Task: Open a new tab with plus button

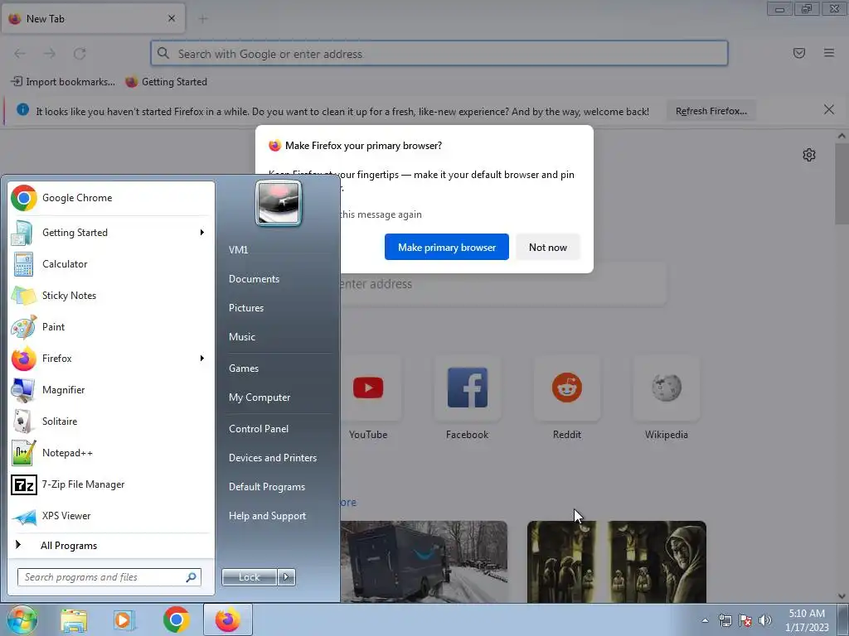Action: (x=203, y=19)
